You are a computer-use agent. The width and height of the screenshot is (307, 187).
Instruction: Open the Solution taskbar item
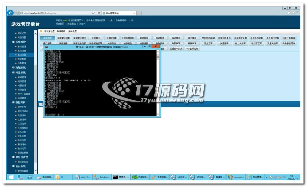point(102,177)
